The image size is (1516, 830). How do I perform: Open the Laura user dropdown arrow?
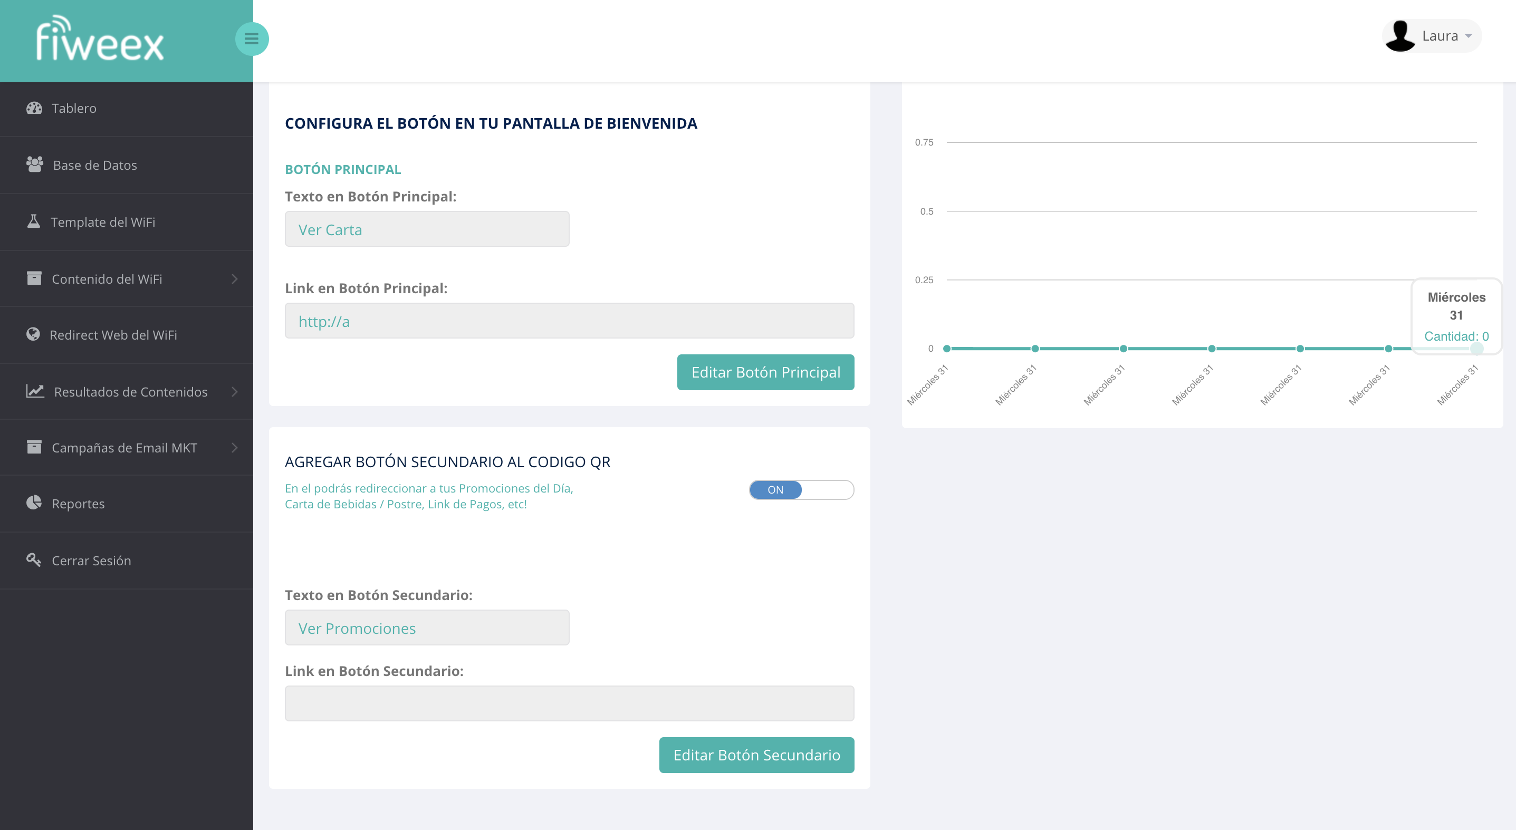(x=1469, y=36)
